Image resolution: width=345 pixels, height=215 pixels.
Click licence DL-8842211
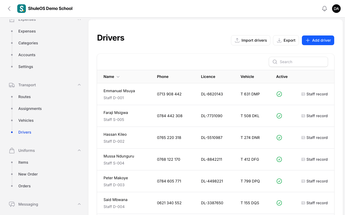pyautogui.click(x=212, y=159)
